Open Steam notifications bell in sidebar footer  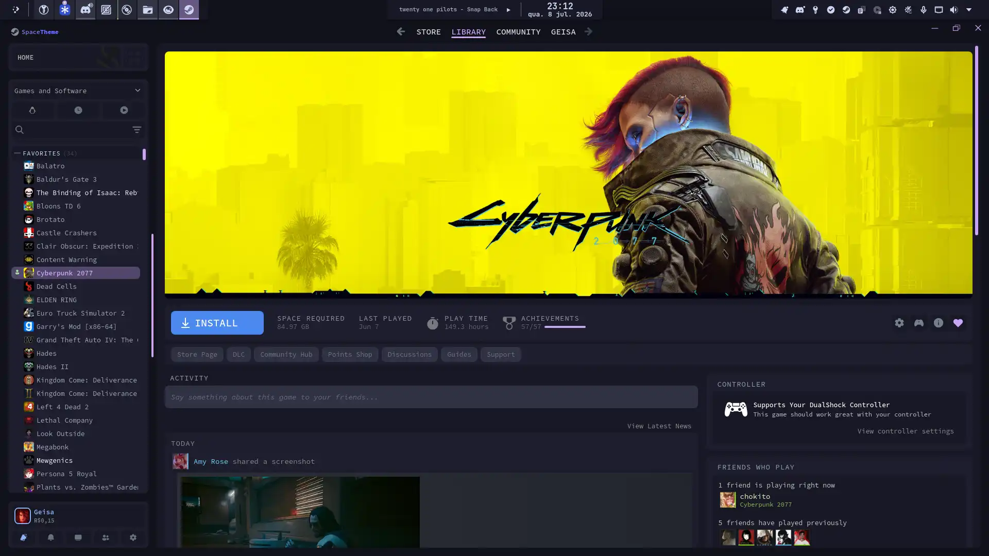click(x=50, y=537)
